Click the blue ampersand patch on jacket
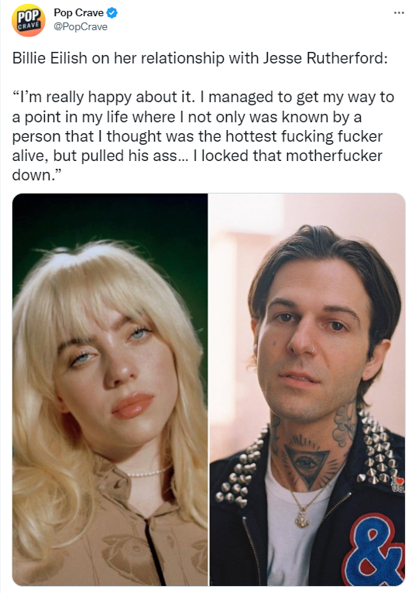 pos(373,550)
